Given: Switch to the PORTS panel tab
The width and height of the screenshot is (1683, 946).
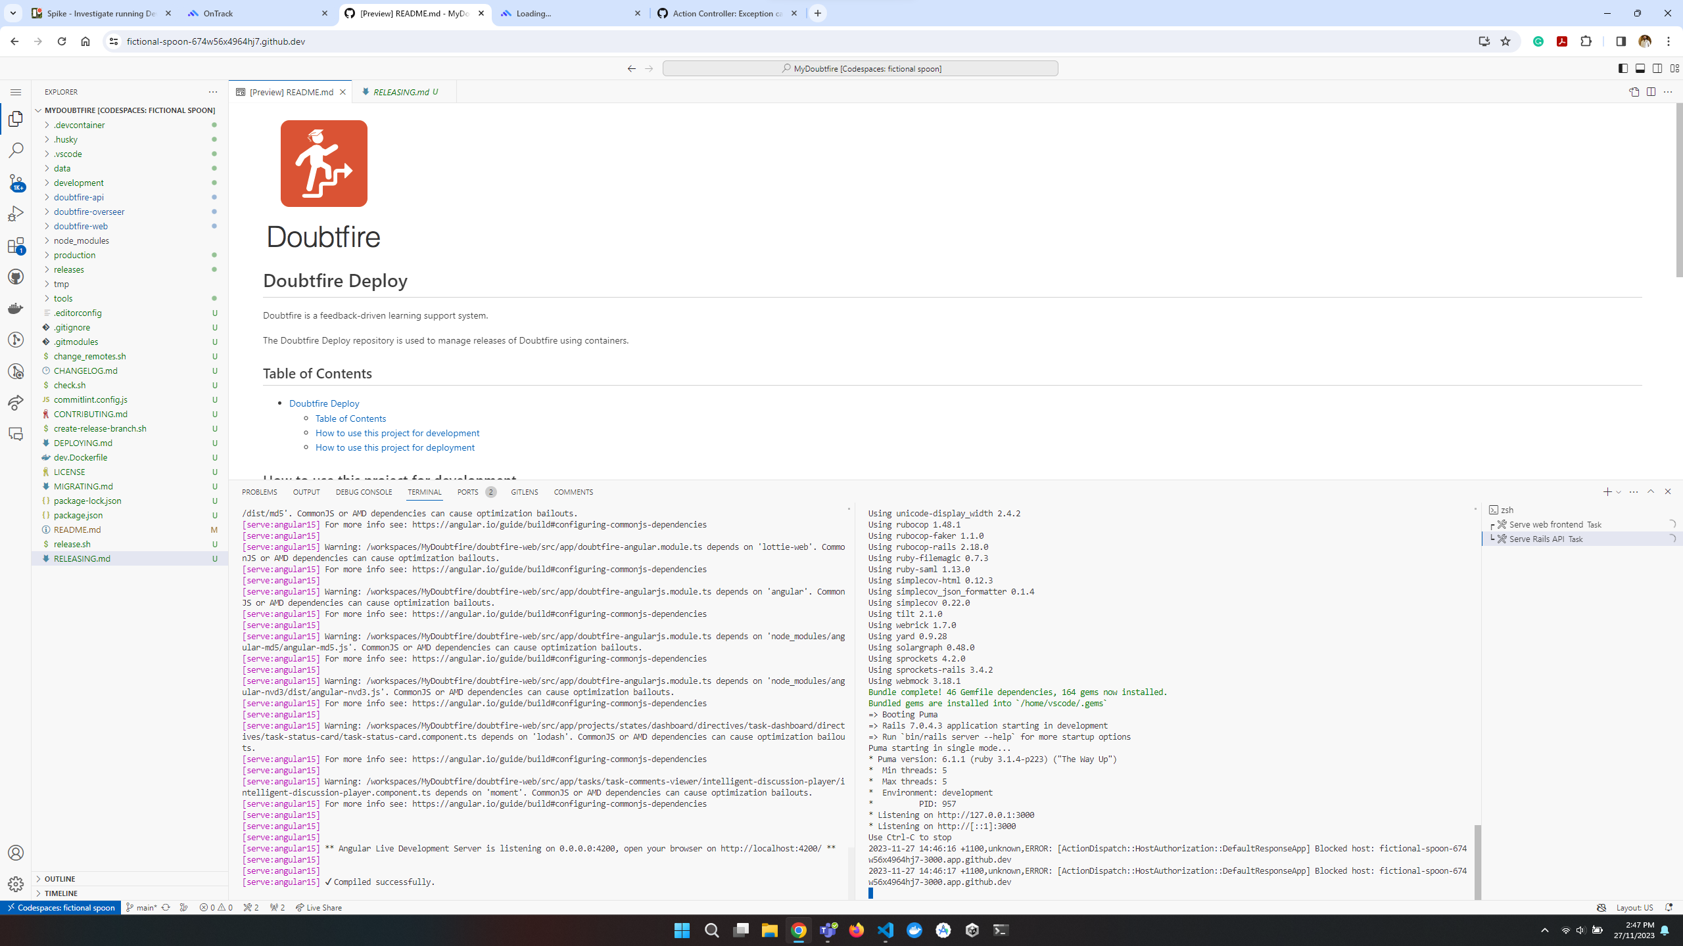Looking at the screenshot, I should [467, 492].
